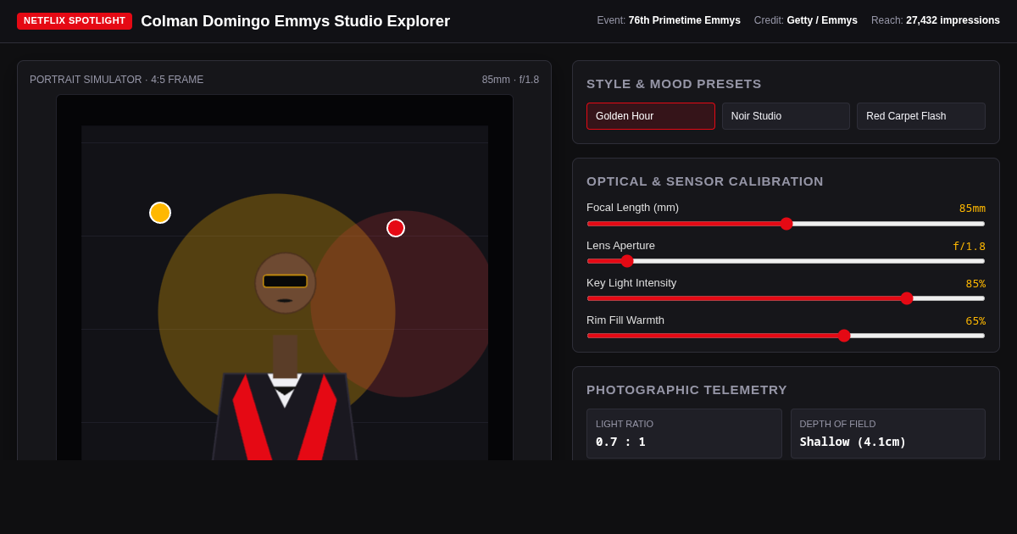1017x534 pixels.
Task: Select the Noir Studio preset
Action: 786,116
